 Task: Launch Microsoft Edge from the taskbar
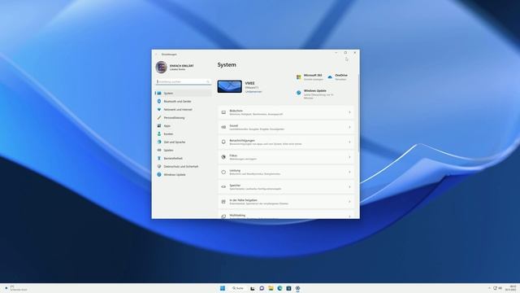(279, 288)
